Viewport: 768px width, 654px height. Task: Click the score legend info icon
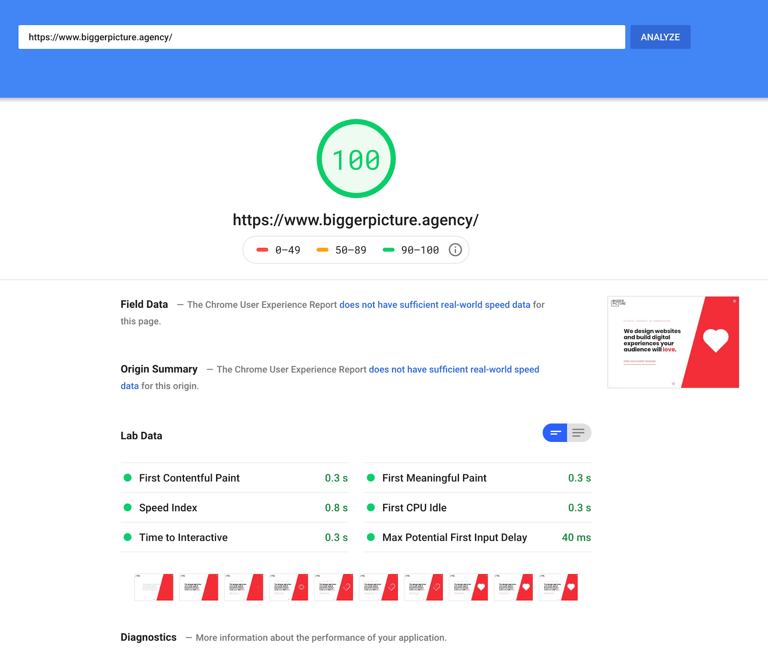tap(455, 249)
